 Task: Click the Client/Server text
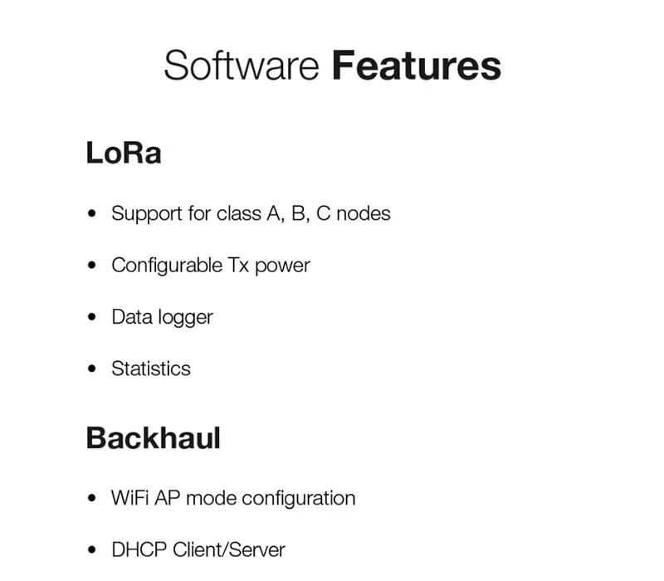[x=229, y=549]
